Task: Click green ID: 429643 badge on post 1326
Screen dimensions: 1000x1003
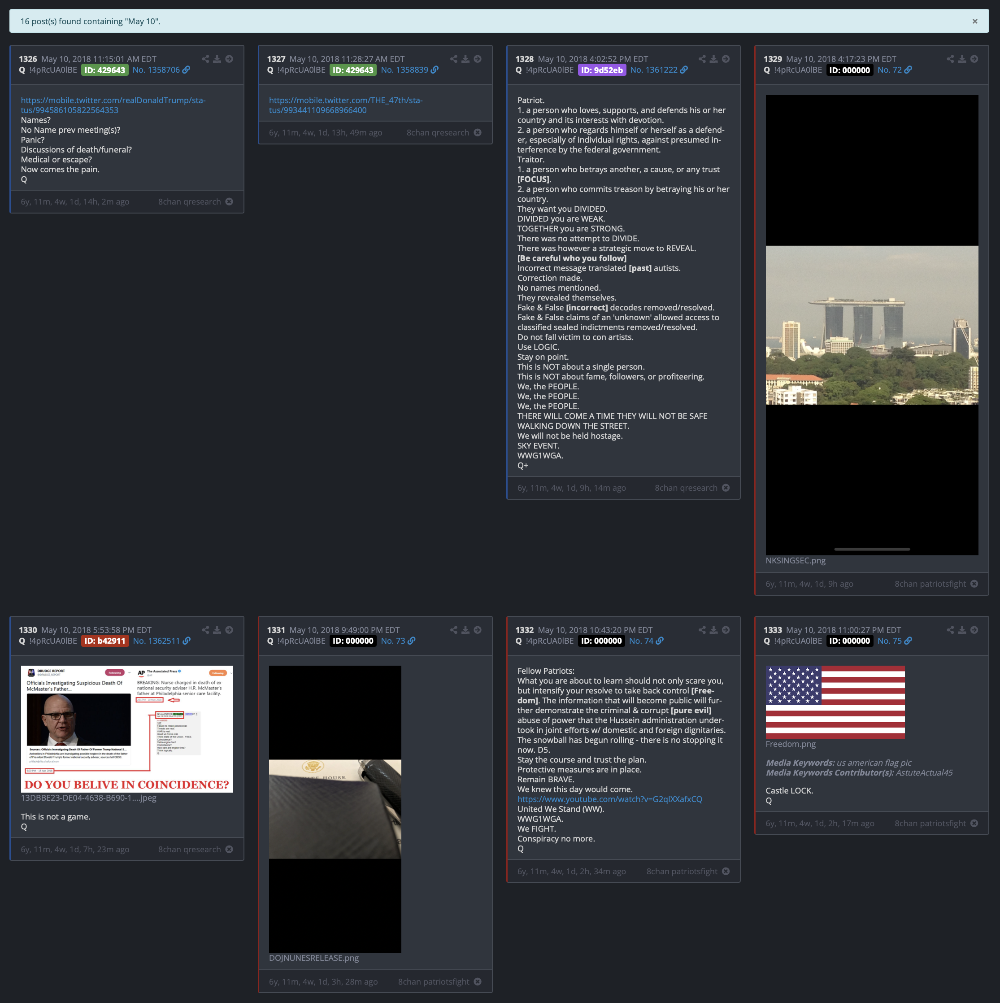Action: tap(105, 70)
